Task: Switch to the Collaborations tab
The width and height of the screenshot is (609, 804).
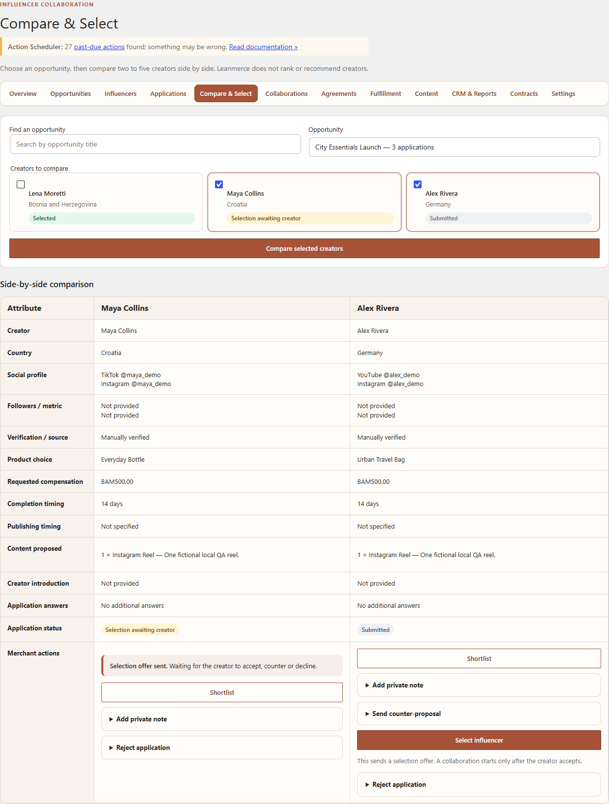Action: pyautogui.click(x=286, y=93)
